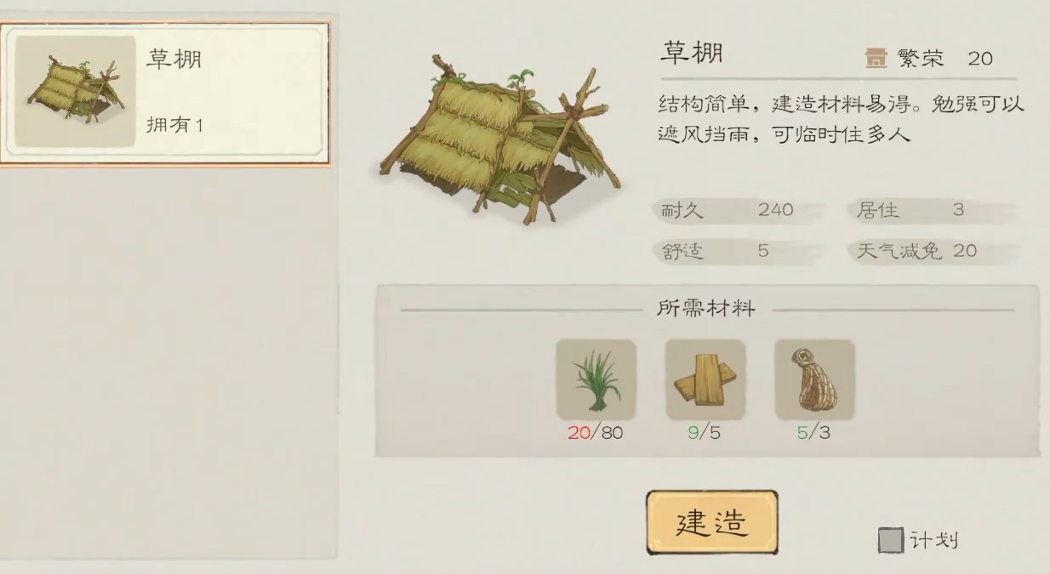
Task: Click the prosperity 繁荣 building icon
Action: [x=876, y=58]
